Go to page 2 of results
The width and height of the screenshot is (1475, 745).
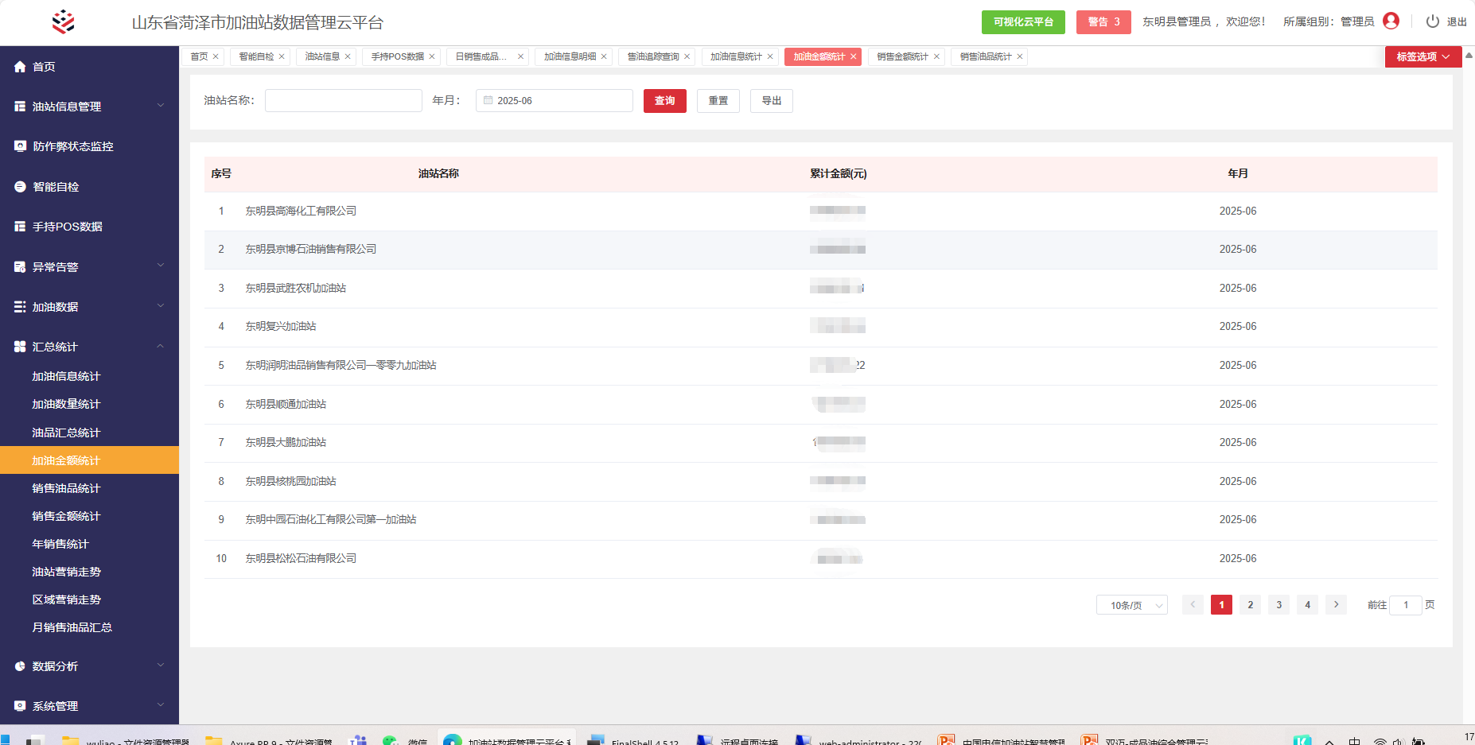point(1250,605)
